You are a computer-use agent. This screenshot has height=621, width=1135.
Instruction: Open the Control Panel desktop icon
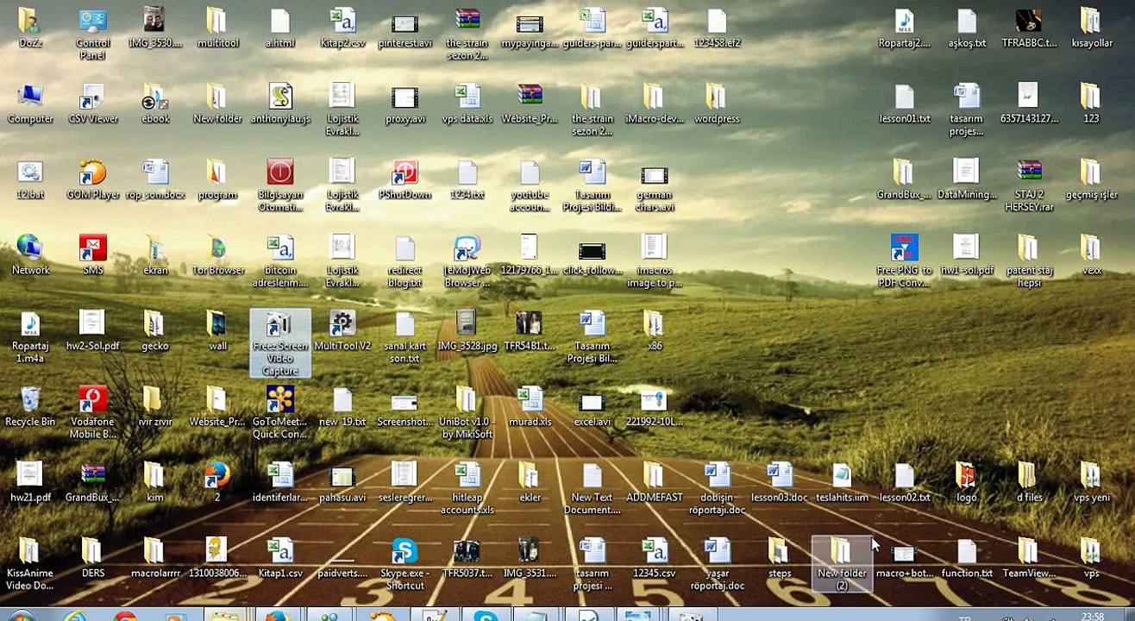(93, 23)
